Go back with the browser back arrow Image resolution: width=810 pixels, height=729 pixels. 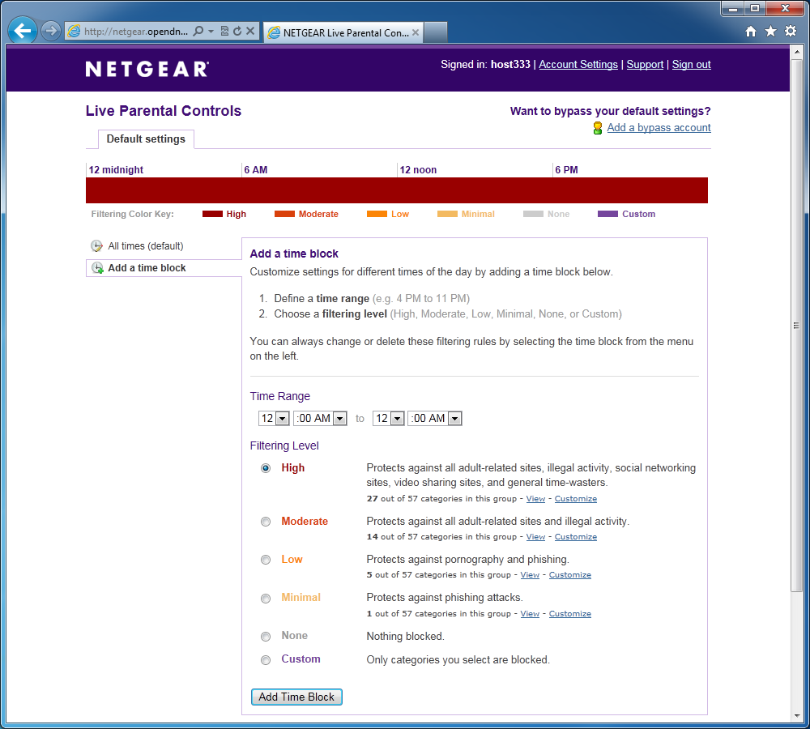click(x=22, y=31)
